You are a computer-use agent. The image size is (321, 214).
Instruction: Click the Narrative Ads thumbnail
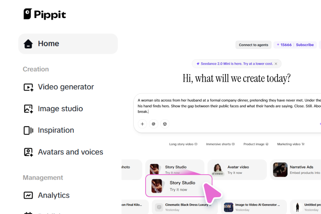coord(280,170)
